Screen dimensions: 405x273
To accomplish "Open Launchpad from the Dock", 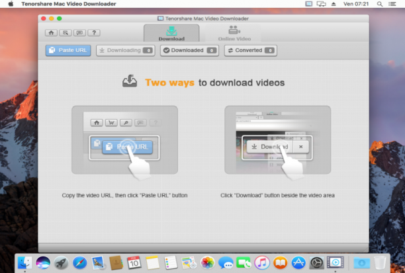I will [x=62, y=263].
